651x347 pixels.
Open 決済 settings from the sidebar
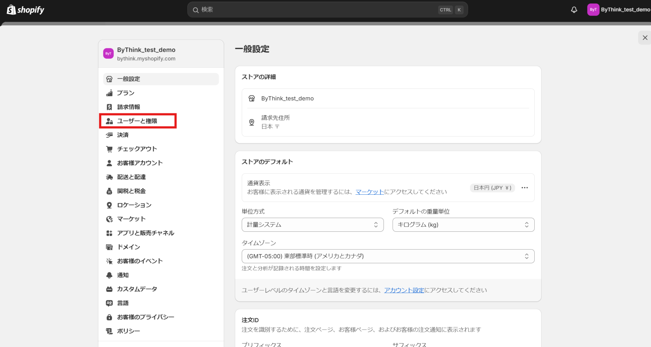tap(123, 135)
